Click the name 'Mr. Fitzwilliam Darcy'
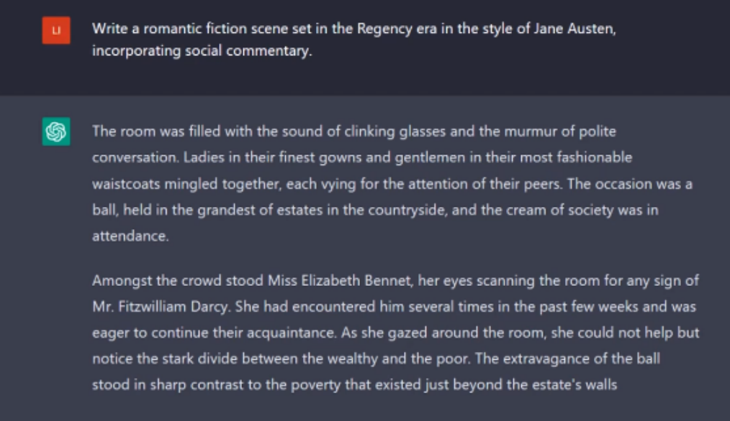 [x=161, y=307]
